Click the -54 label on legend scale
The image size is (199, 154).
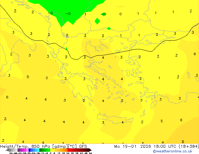11,153
